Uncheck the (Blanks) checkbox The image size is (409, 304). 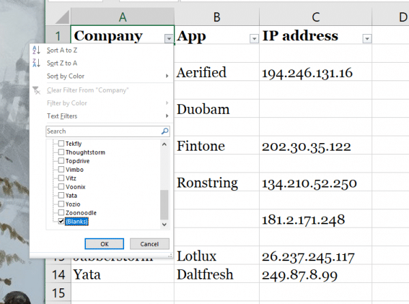(61, 222)
